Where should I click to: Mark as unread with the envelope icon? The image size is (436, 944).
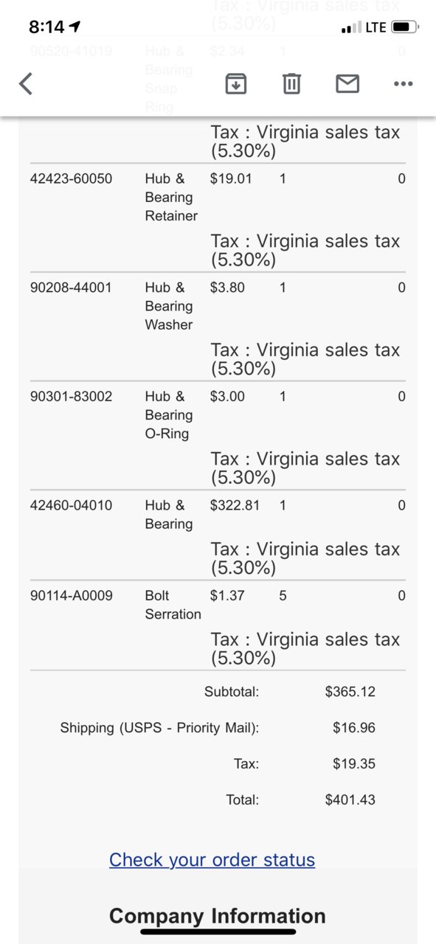[347, 84]
